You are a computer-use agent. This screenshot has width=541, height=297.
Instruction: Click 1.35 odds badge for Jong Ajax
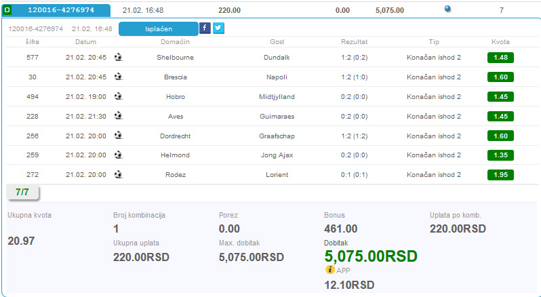pos(500,155)
